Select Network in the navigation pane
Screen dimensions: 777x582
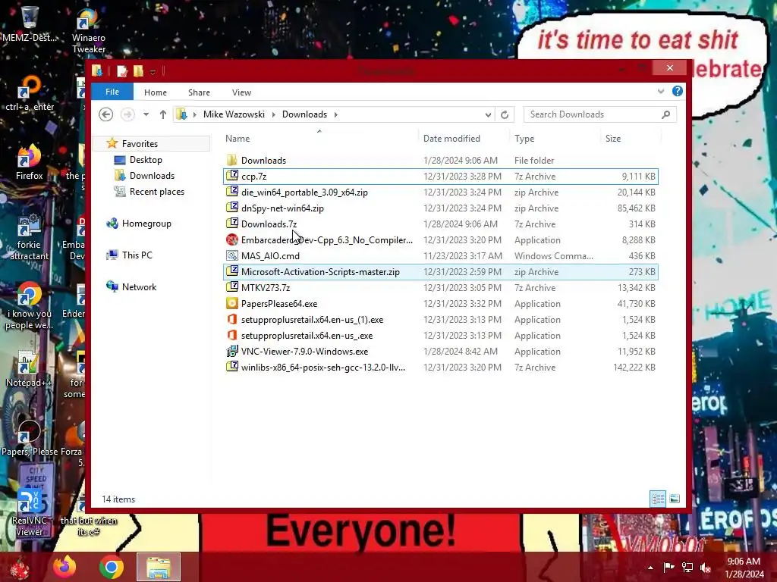pos(139,287)
